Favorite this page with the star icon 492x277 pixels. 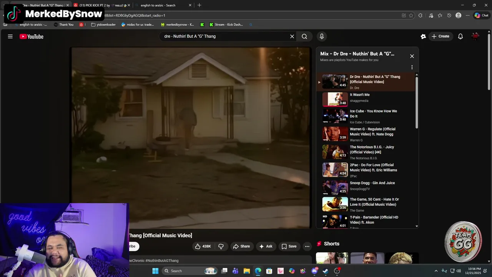point(411,15)
